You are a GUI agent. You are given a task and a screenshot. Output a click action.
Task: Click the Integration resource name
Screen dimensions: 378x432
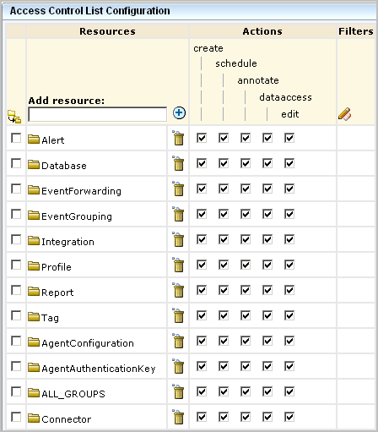tap(67, 242)
